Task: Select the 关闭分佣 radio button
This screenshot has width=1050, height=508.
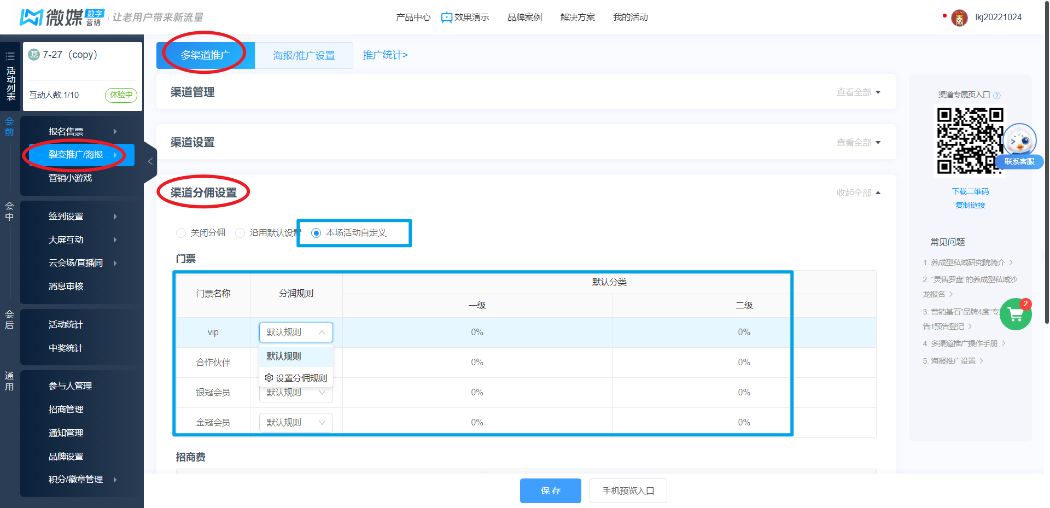Action: pyautogui.click(x=181, y=233)
